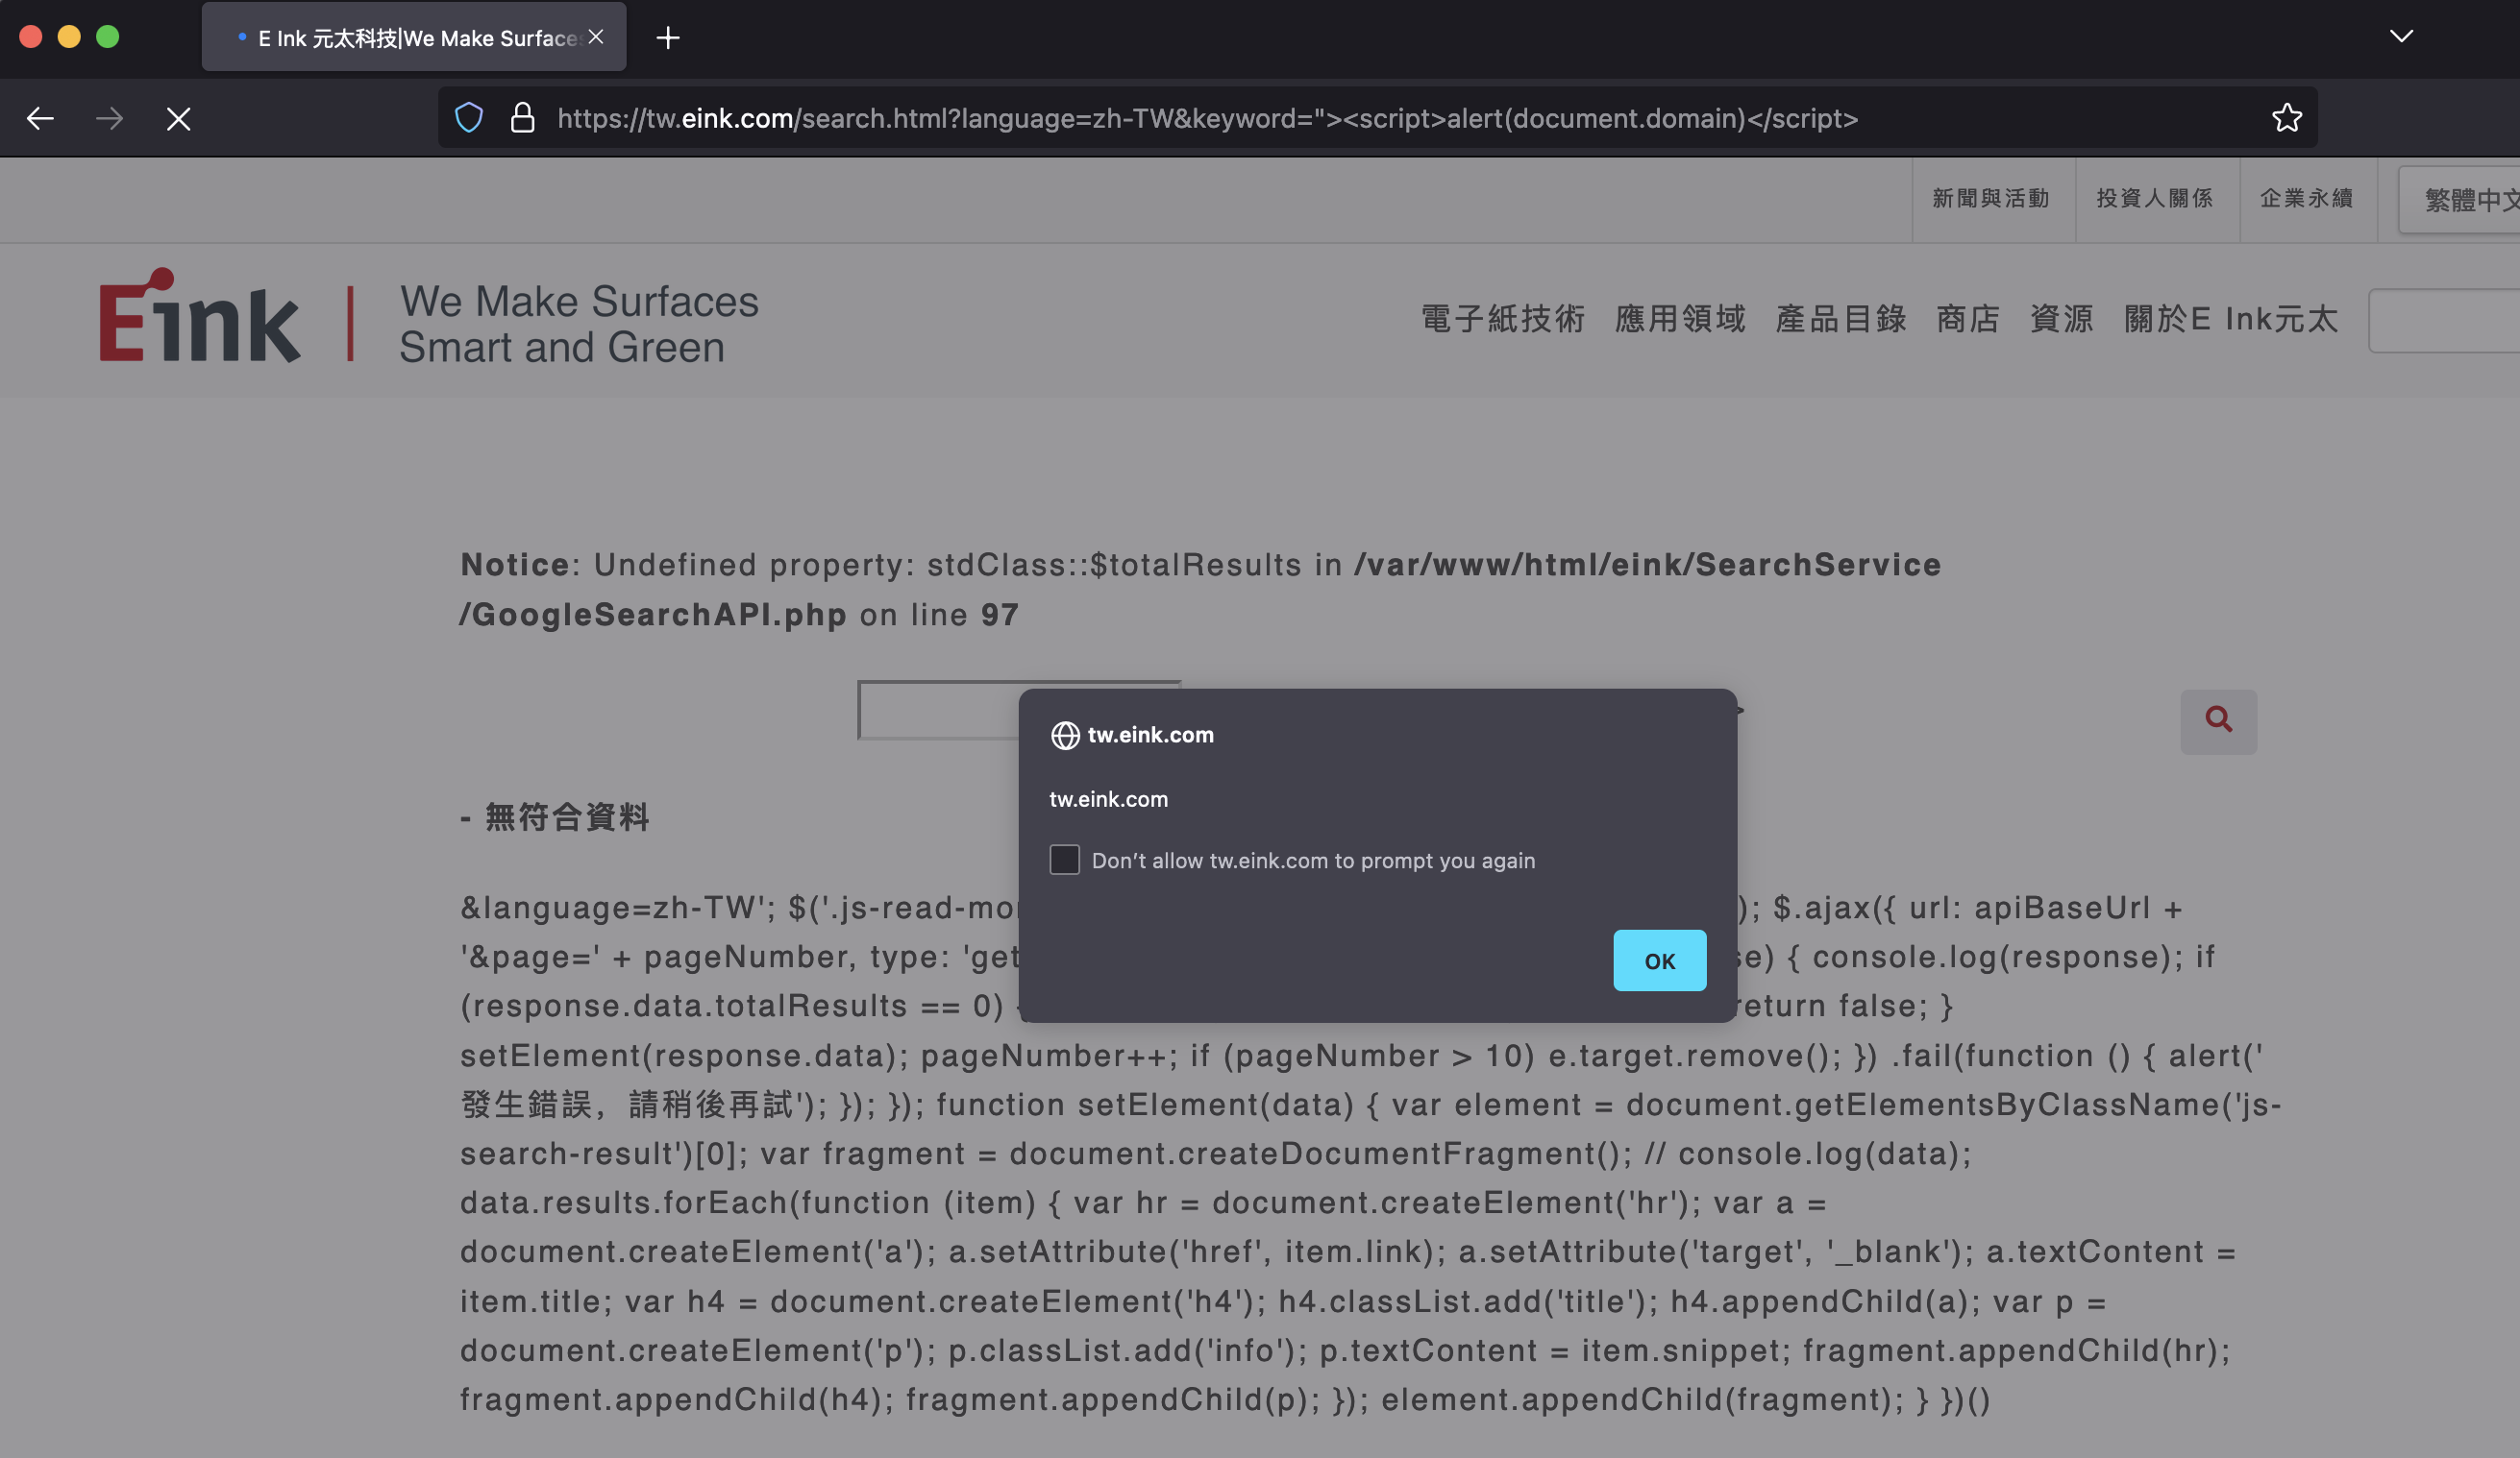This screenshot has width=2520, height=1458.
Task: Open the 投資人關係 link
Action: coord(2154,199)
